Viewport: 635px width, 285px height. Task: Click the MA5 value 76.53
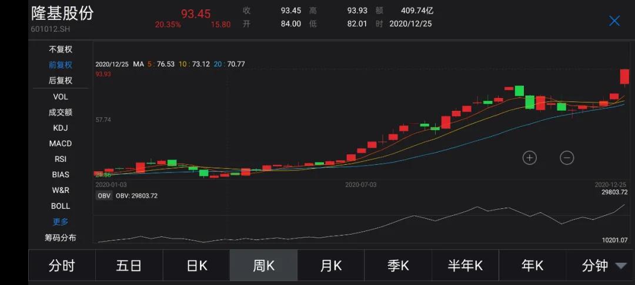(165, 64)
